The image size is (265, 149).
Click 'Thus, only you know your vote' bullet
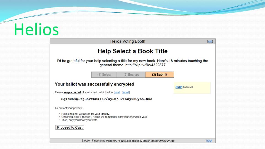(79, 120)
